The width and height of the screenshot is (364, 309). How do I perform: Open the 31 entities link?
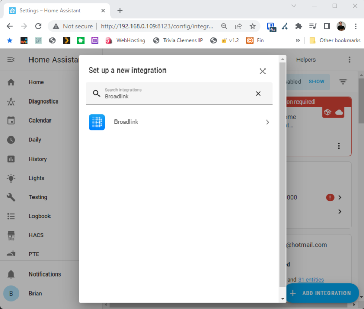[311, 280]
